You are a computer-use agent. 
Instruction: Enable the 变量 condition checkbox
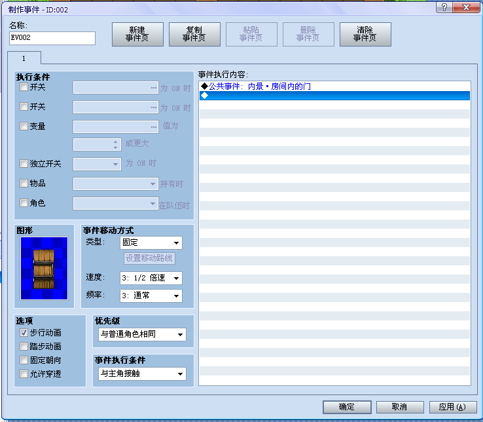[24, 126]
